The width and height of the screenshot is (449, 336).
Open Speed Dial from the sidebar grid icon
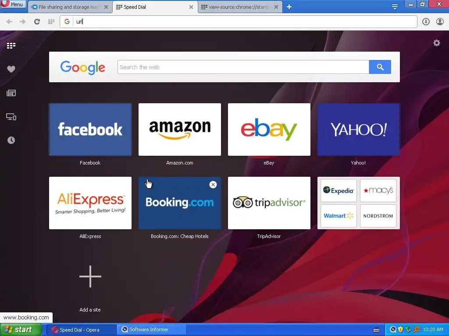[x=11, y=45]
